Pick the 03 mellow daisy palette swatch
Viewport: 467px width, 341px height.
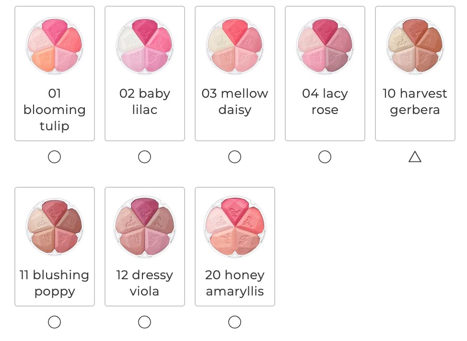(234, 45)
